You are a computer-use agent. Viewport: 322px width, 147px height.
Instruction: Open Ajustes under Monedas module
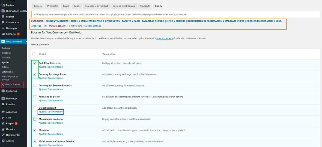42,134
